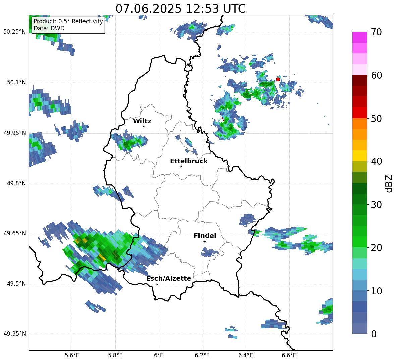
Task: Click the colorbar tick label 50
Action: coord(376,118)
